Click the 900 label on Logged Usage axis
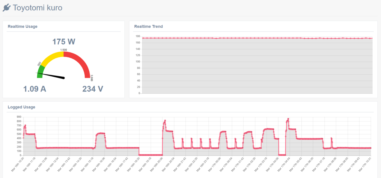The height and width of the screenshot is (178, 381). (19, 117)
